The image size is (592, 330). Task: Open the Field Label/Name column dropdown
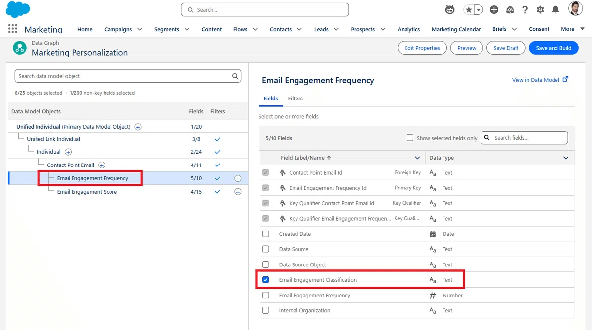417,158
